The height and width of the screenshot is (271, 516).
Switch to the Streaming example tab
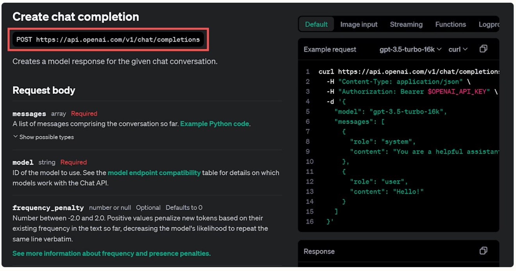[x=406, y=24]
